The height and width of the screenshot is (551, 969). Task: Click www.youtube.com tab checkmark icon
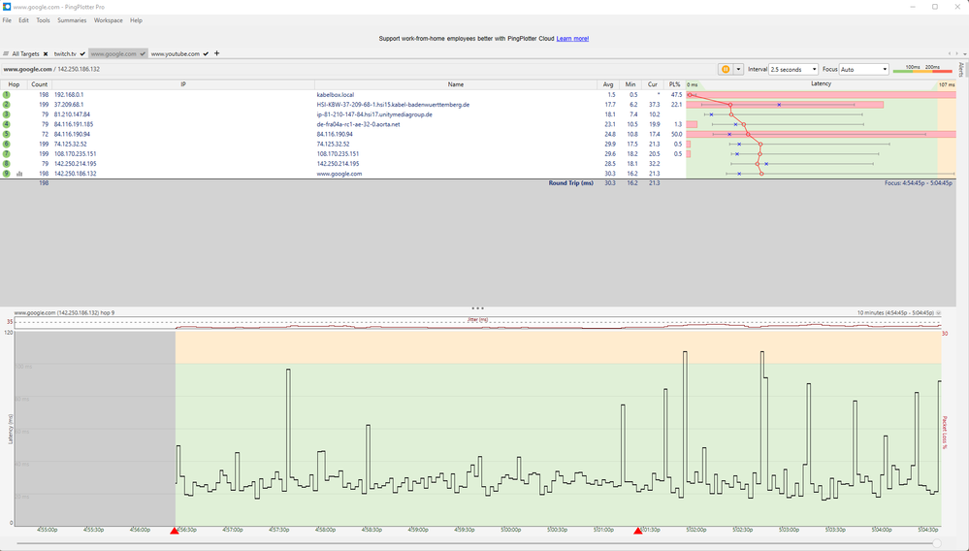pos(206,53)
